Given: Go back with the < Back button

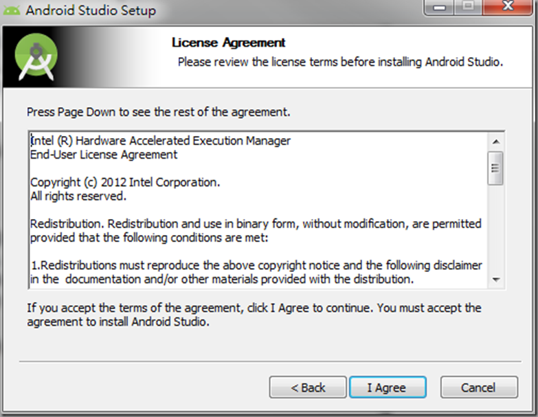Looking at the screenshot, I should [308, 387].
